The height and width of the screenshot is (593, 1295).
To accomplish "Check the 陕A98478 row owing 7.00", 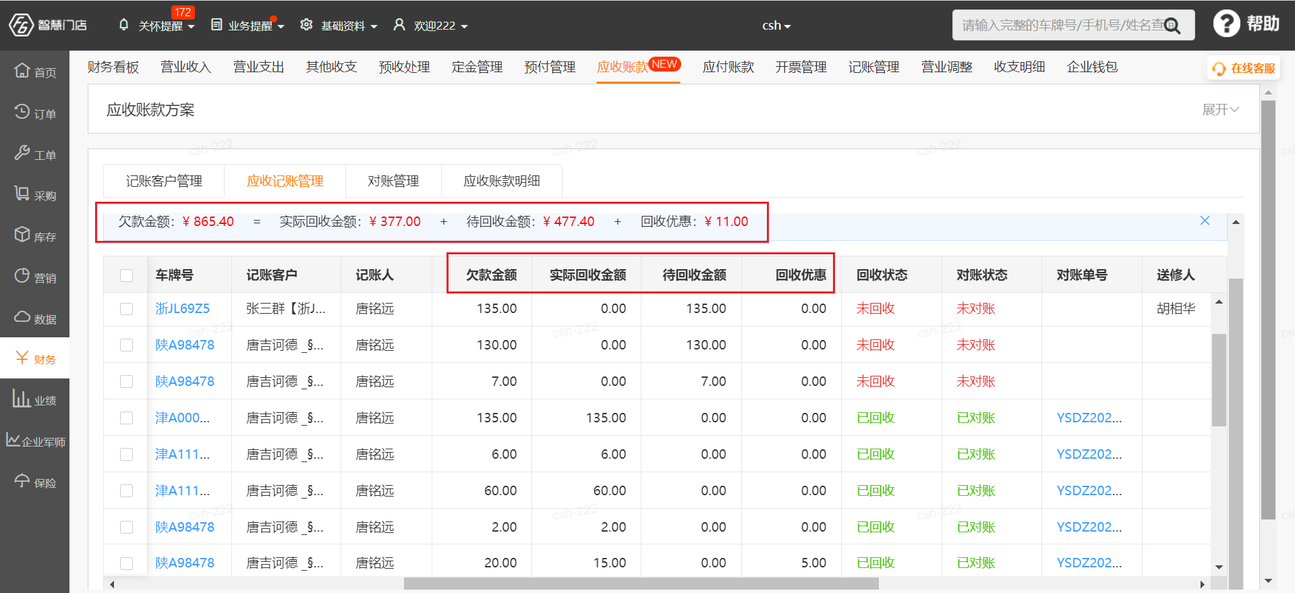I will click(x=126, y=382).
